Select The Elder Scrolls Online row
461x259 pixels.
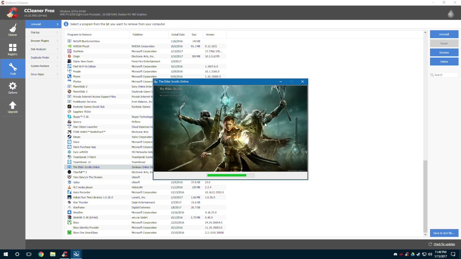[109, 167]
